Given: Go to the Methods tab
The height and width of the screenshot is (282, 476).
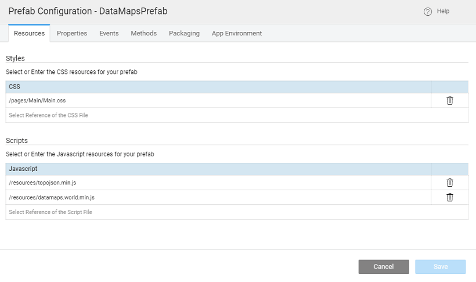Looking at the screenshot, I should 143,33.
